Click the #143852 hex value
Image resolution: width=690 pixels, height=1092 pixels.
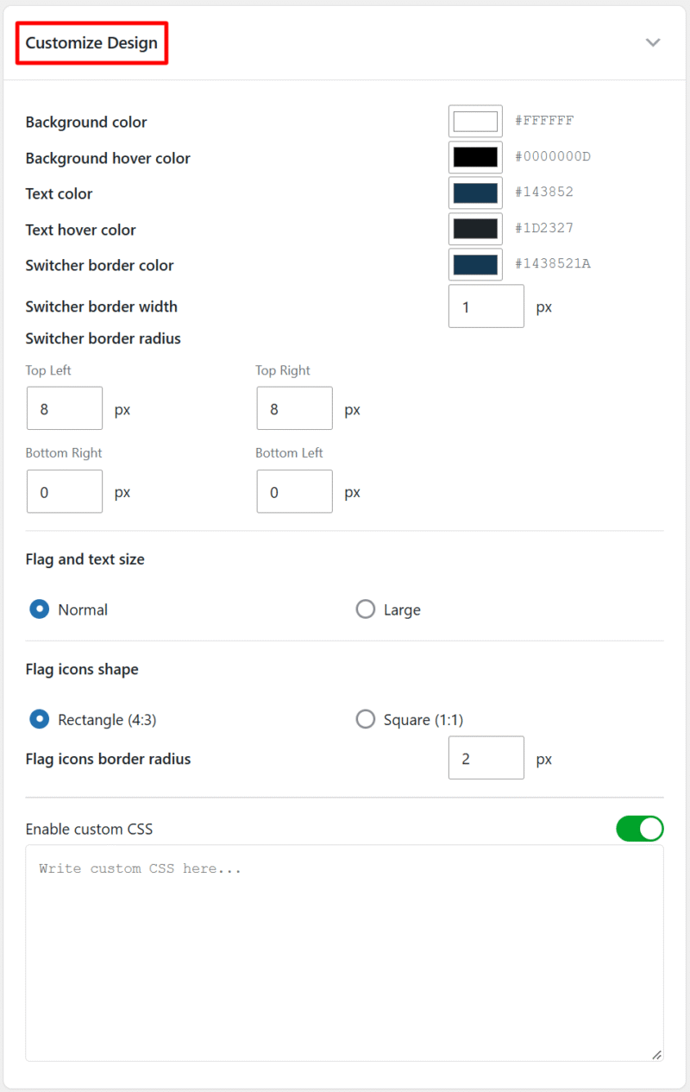(544, 193)
